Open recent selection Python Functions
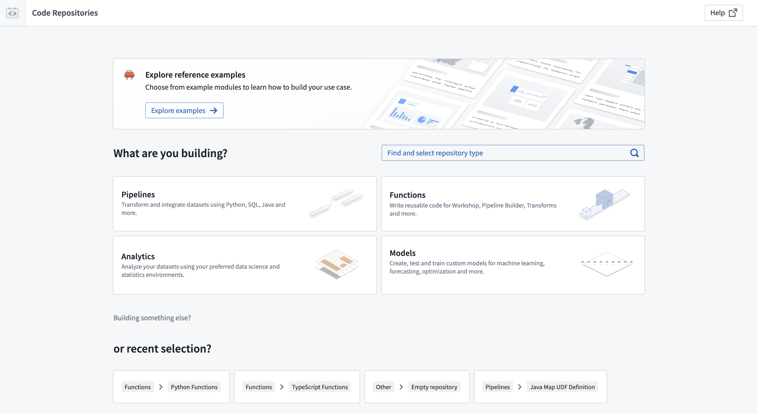This screenshot has height=414, width=757. [171, 386]
